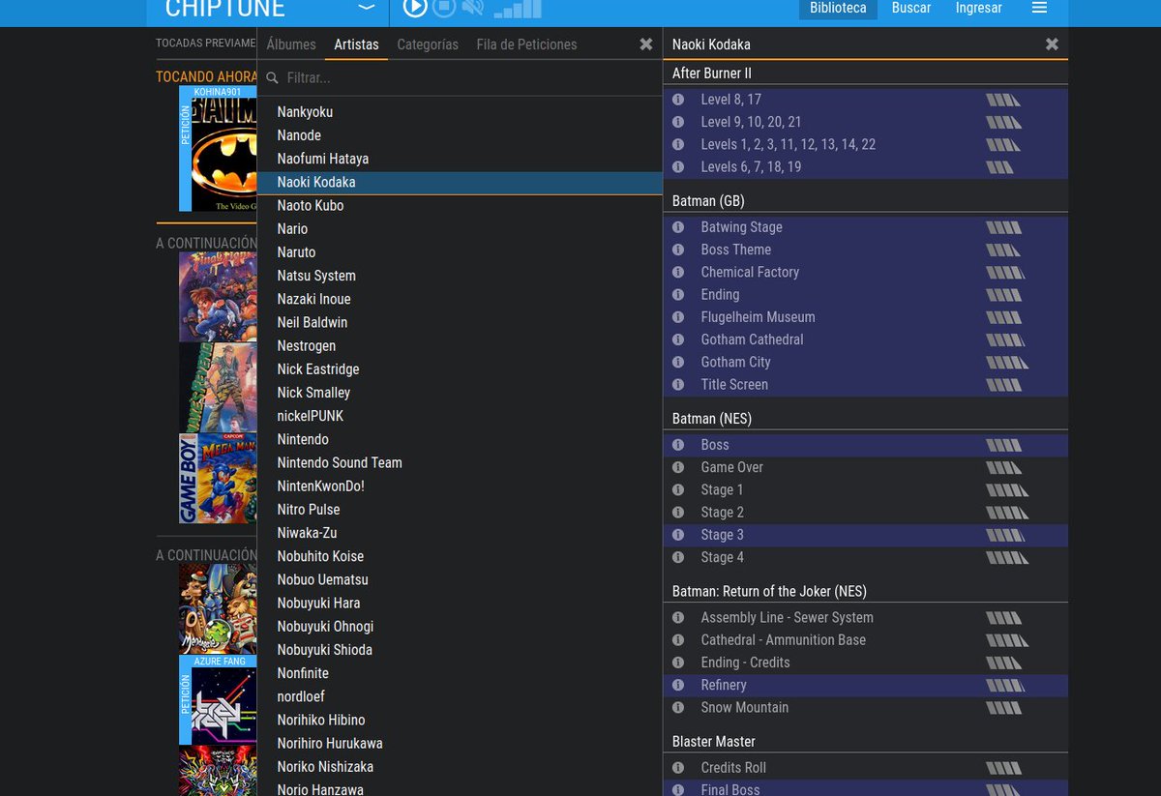Switch to the Categorías tab
The height and width of the screenshot is (796, 1161).
(428, 44)
